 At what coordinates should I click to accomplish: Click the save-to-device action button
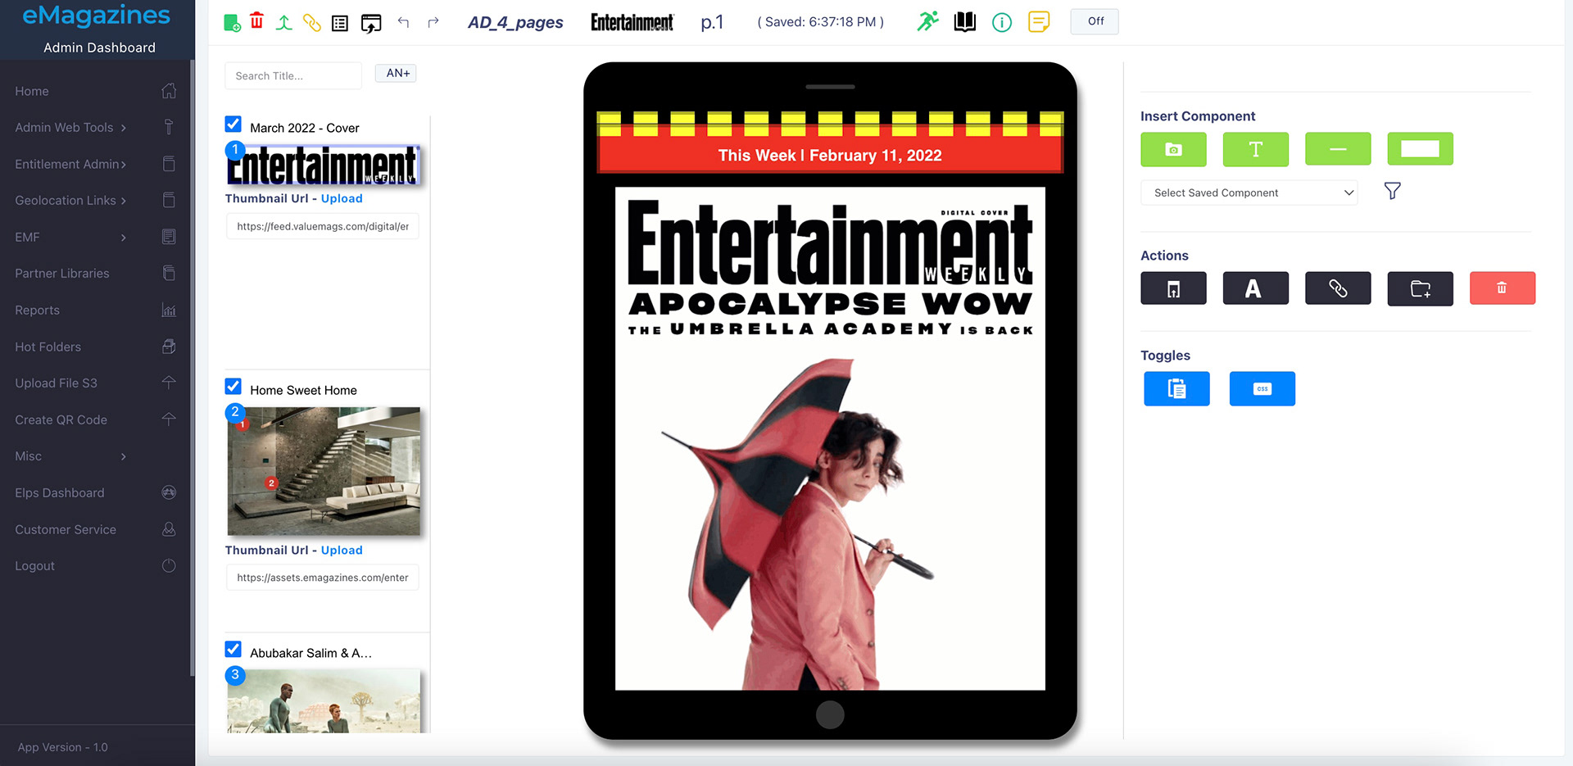tap(1173, 288)
